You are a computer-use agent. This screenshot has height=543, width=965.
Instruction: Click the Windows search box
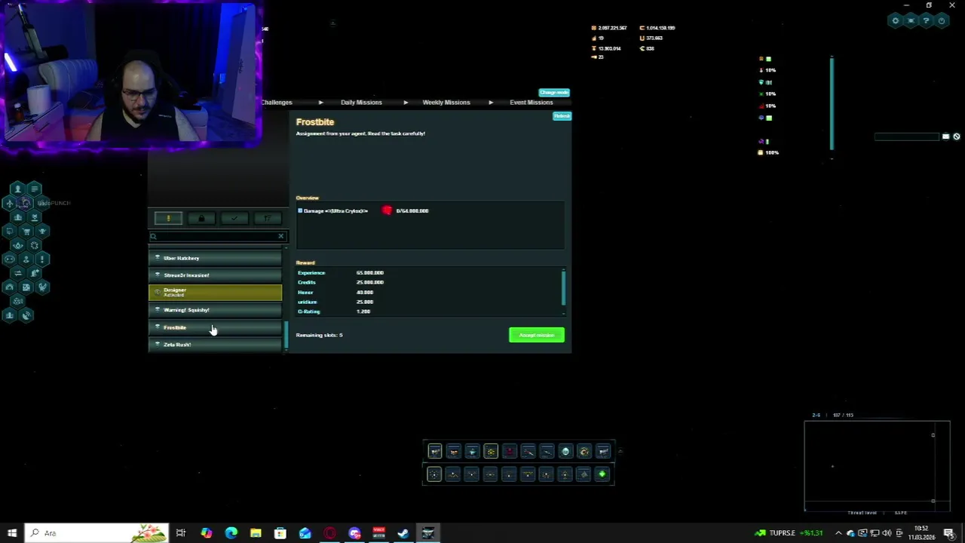click(x=96, y=533)
